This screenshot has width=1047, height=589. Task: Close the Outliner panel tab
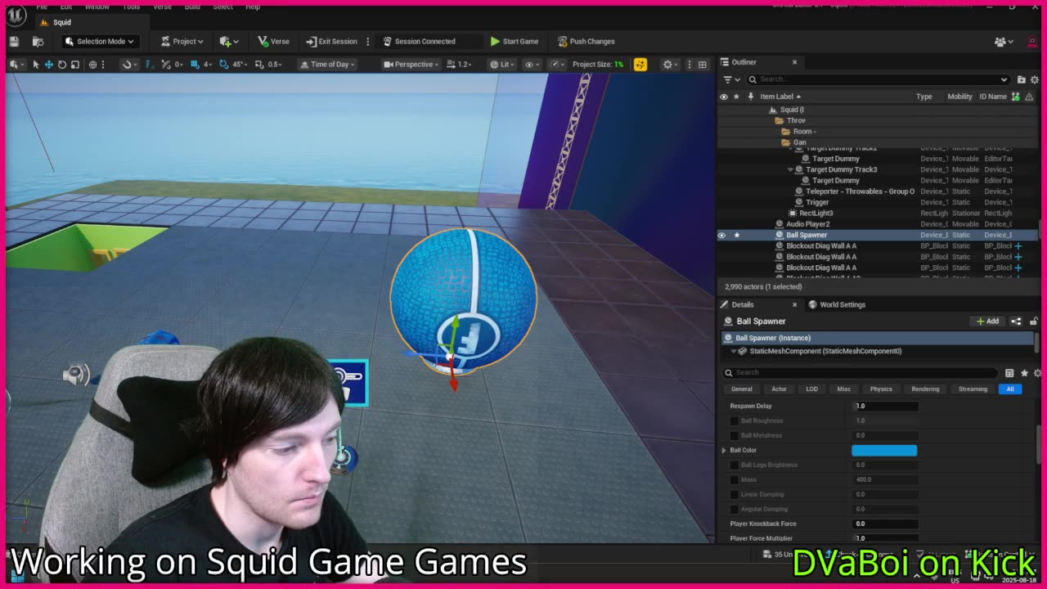[x=794, y=62]
